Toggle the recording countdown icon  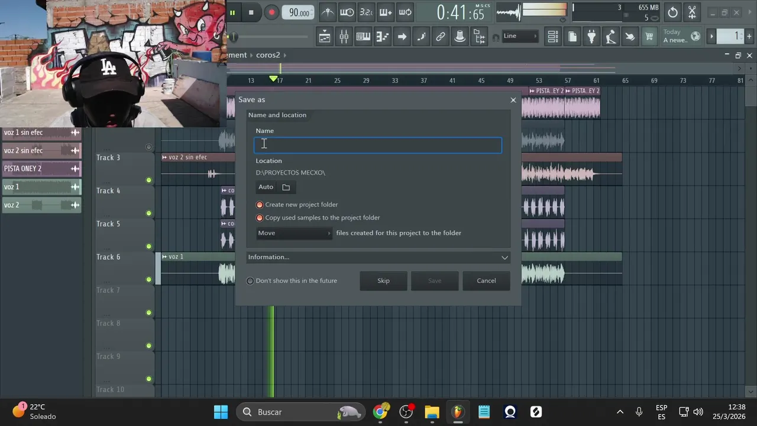pyautogui.click(x=366, y=12)
